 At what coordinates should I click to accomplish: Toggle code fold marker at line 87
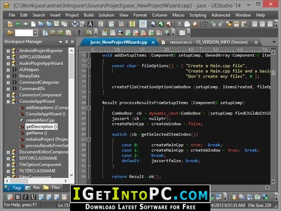click(x=89, y=139)
